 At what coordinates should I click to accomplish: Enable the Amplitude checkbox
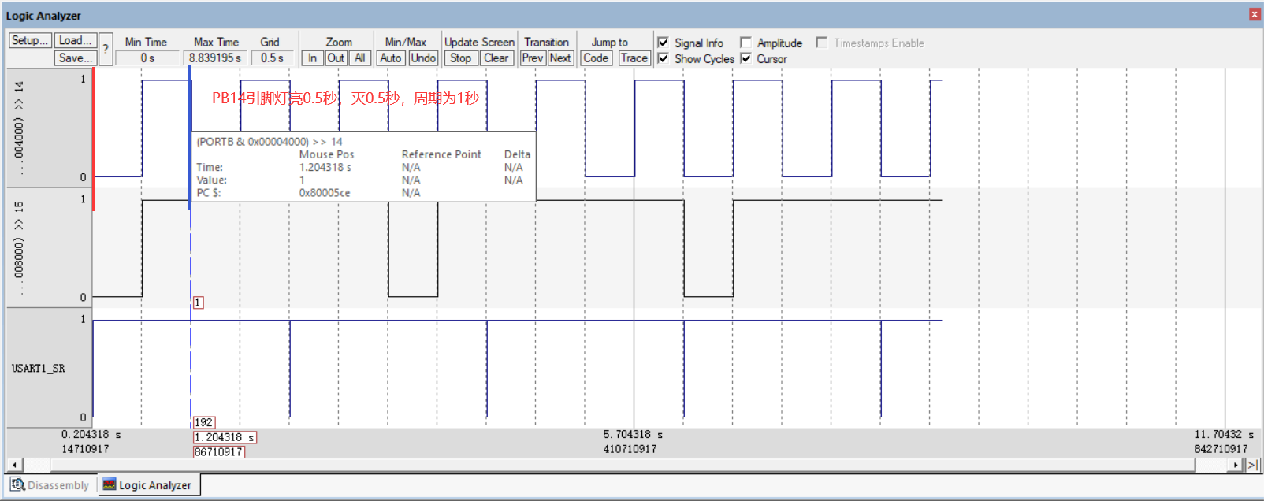point(745,43)
